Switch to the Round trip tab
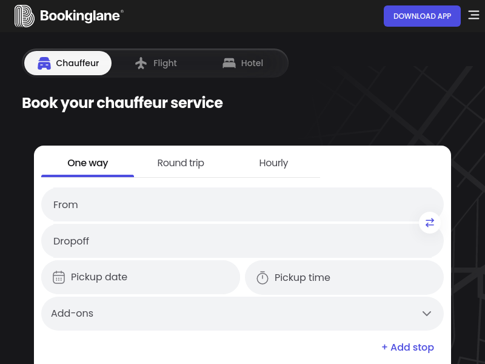Screen dimensions: 485x364 click(x=181, y=163)
